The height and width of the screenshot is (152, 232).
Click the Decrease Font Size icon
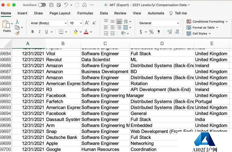(94, 23)
